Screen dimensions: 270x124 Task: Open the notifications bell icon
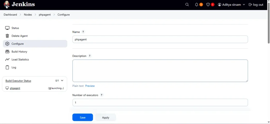coord(197,5)
